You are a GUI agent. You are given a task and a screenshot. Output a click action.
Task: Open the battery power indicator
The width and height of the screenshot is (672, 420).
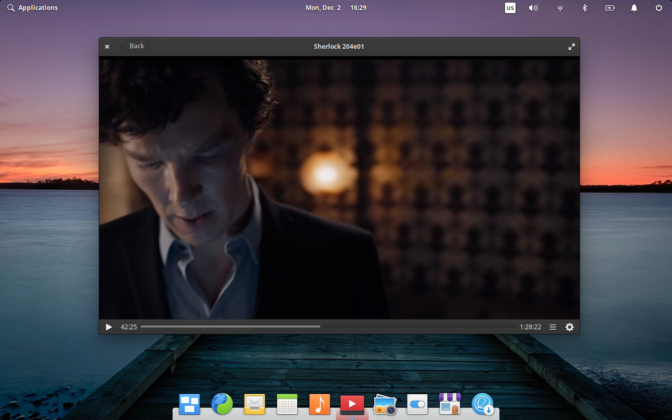point(610,8)
